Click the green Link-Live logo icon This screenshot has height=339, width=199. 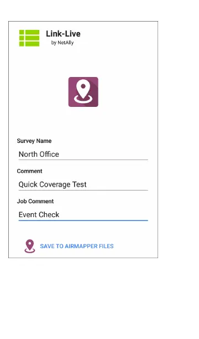coord(29,38)
